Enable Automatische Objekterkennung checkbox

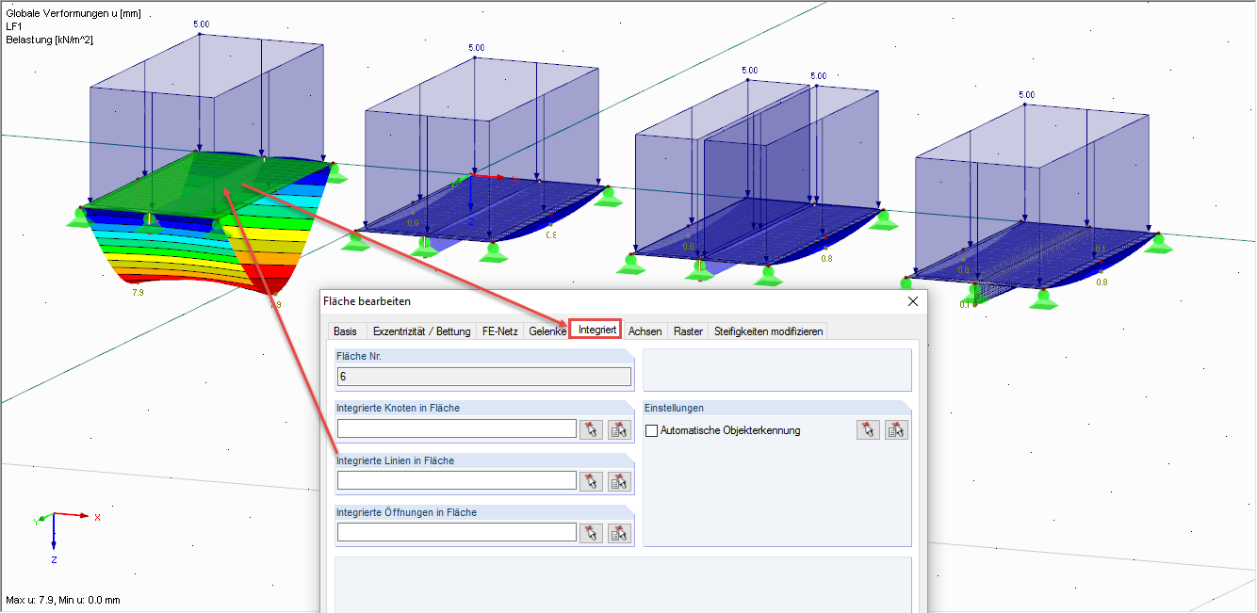tap(652, 431)
